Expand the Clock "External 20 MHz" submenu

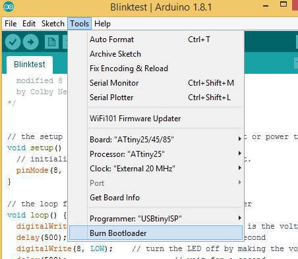coord(156,169)
